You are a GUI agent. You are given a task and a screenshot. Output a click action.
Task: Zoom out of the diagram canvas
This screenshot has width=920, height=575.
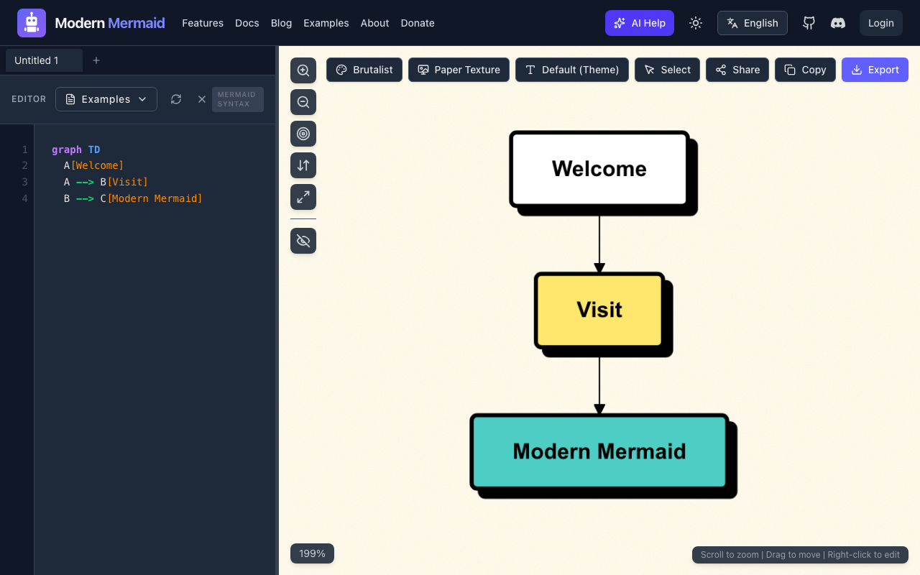(x=303, y=102)
